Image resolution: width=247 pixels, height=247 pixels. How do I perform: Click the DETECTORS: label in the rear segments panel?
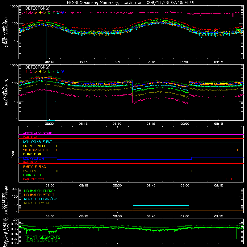(x=37, y=67)
